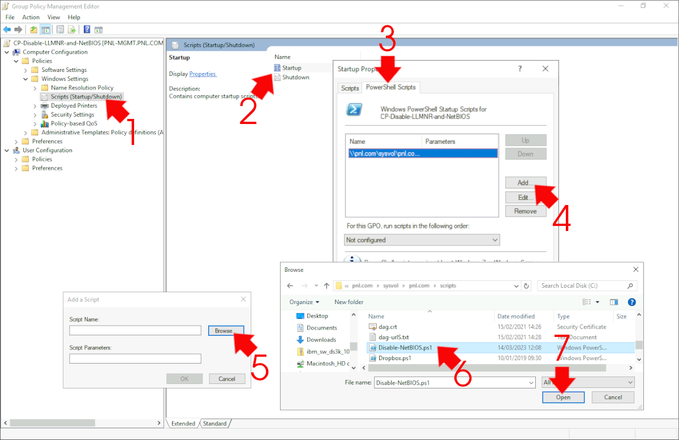
Task: Toggle the preview pane icon in Browse dialog
Action: tap(614, 302)
